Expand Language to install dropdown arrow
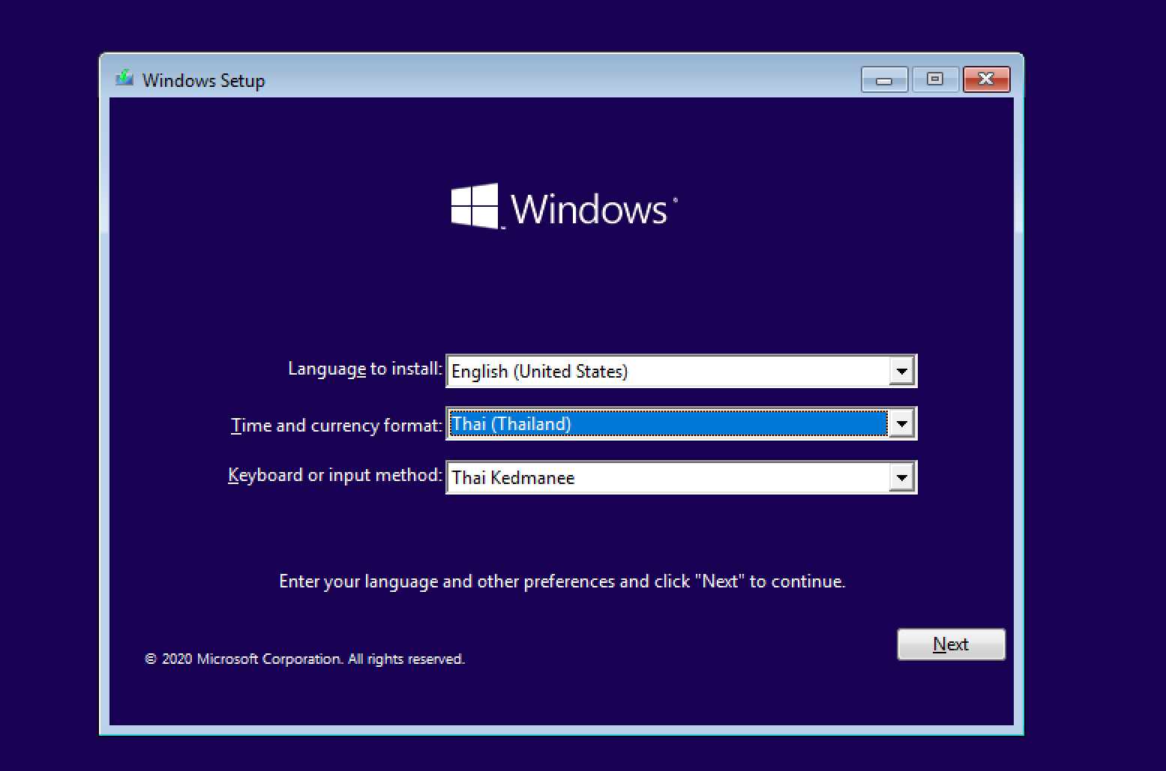 coord(901,371)
